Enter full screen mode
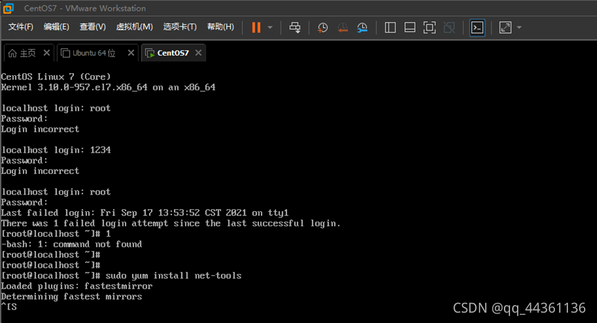This screenshot has height=323, width=597. (x=429, y=28)
